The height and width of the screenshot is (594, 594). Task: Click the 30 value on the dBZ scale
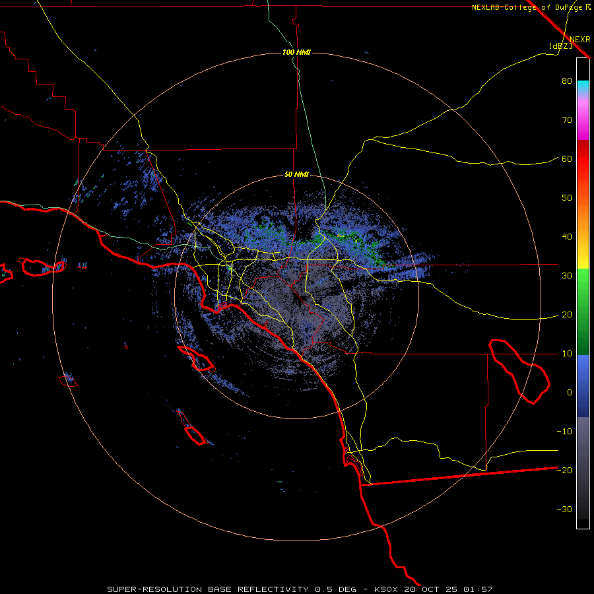[567, 276]
